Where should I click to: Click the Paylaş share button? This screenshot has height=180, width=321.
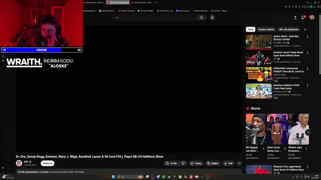click(x=196, y=163)
